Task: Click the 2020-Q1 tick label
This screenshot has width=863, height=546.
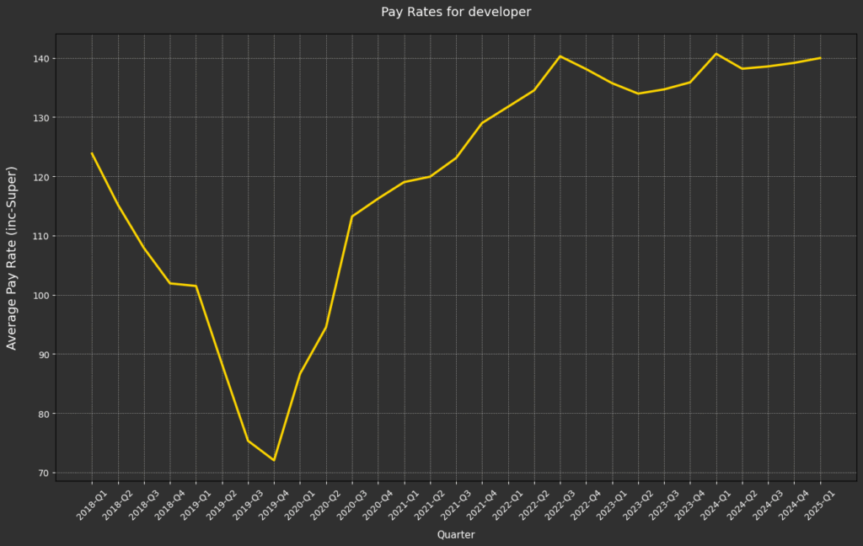Action: tap(299, 506)
